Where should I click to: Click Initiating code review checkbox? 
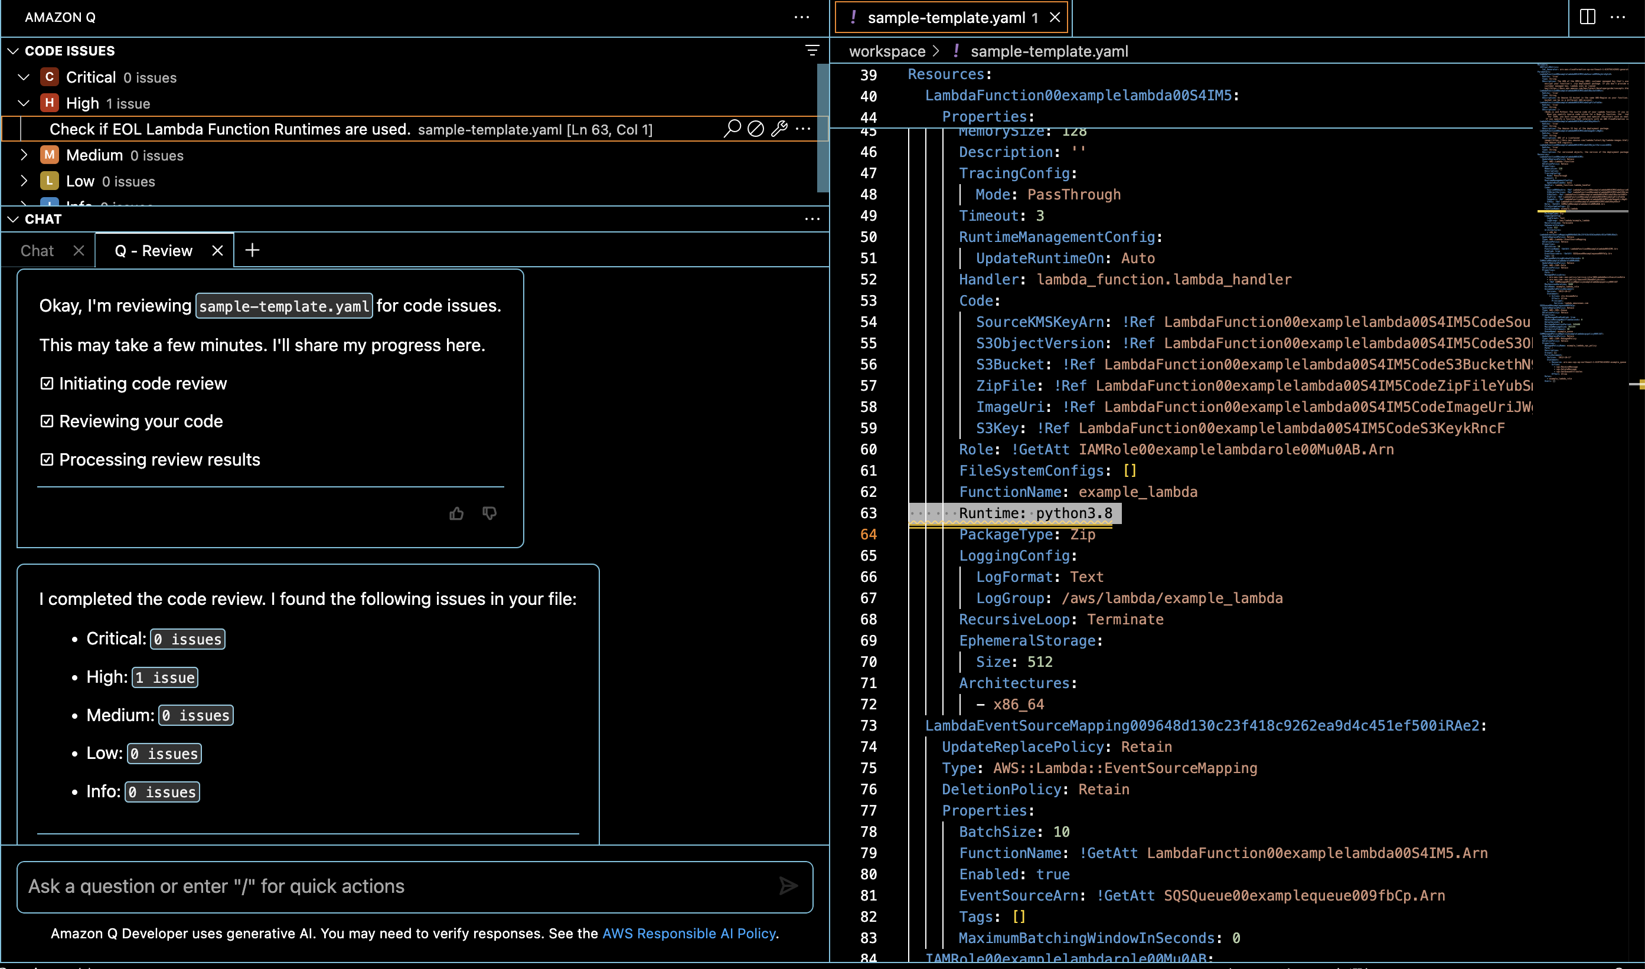coord(47,383)
